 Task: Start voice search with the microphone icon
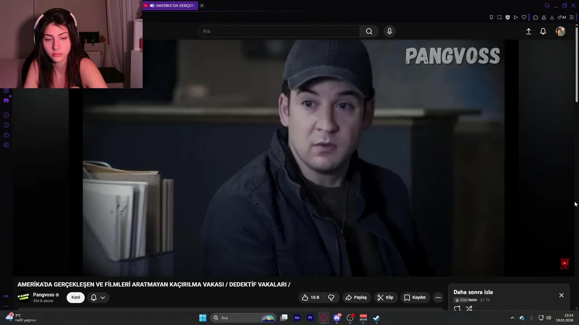pyautogui.click(x=389, y=31)
